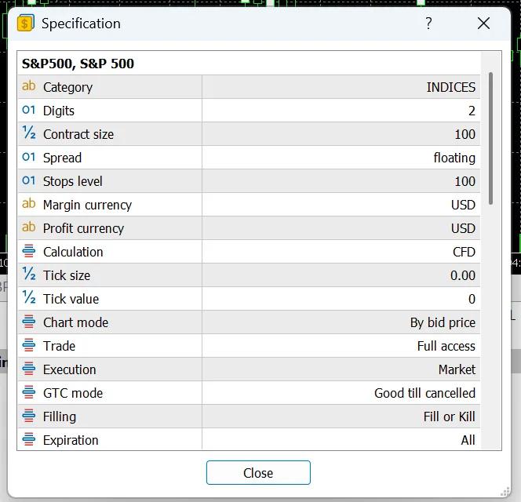Click the bars icon beside Execution

[28, 369]
